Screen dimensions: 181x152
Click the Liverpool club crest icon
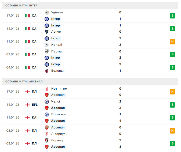47,134
